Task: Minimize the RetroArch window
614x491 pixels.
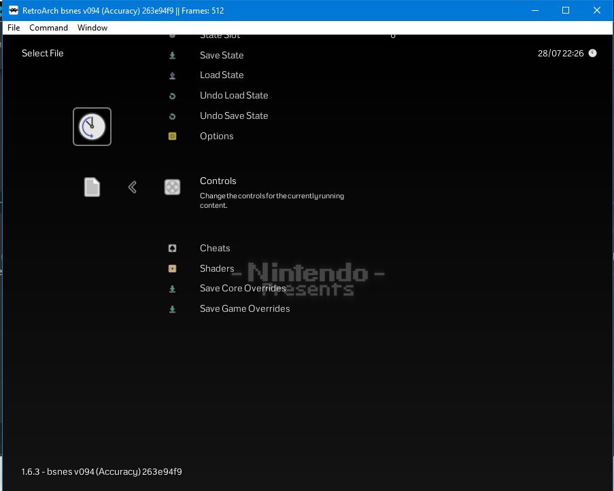Action: [535, 11]
